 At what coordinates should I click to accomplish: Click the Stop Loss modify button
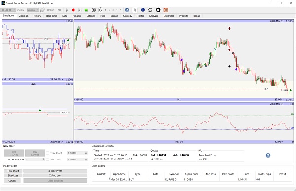coord(13,175)
